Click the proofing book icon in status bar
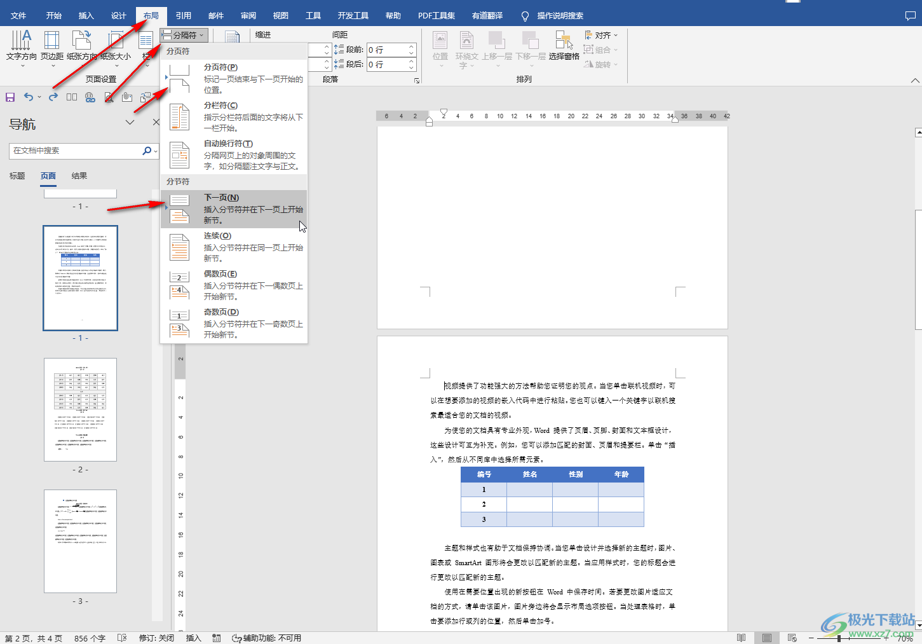The image size is (922, 644). click(122, 638)
